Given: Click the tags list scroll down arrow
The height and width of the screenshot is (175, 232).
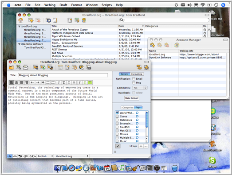Looking at the screenshot, I should [x=147, y=141].
